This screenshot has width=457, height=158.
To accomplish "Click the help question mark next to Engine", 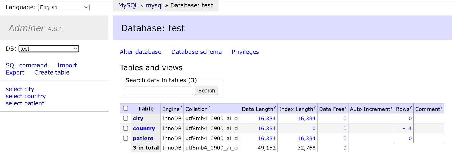I will point(181,107).
